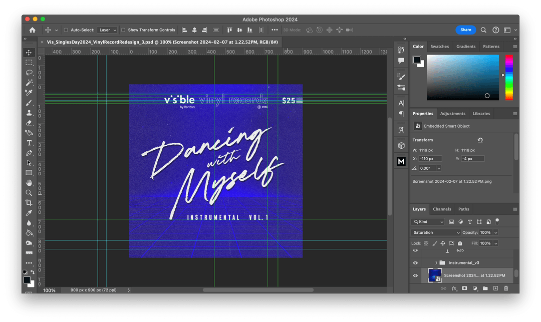
Task: Enable the Auto-Select checkbox
Action: click(x=66, y=30)
